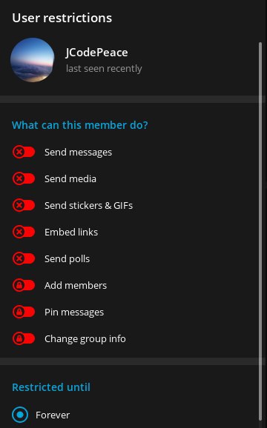Click the Send messages label
267x428 pixels.
click(78, 153)
